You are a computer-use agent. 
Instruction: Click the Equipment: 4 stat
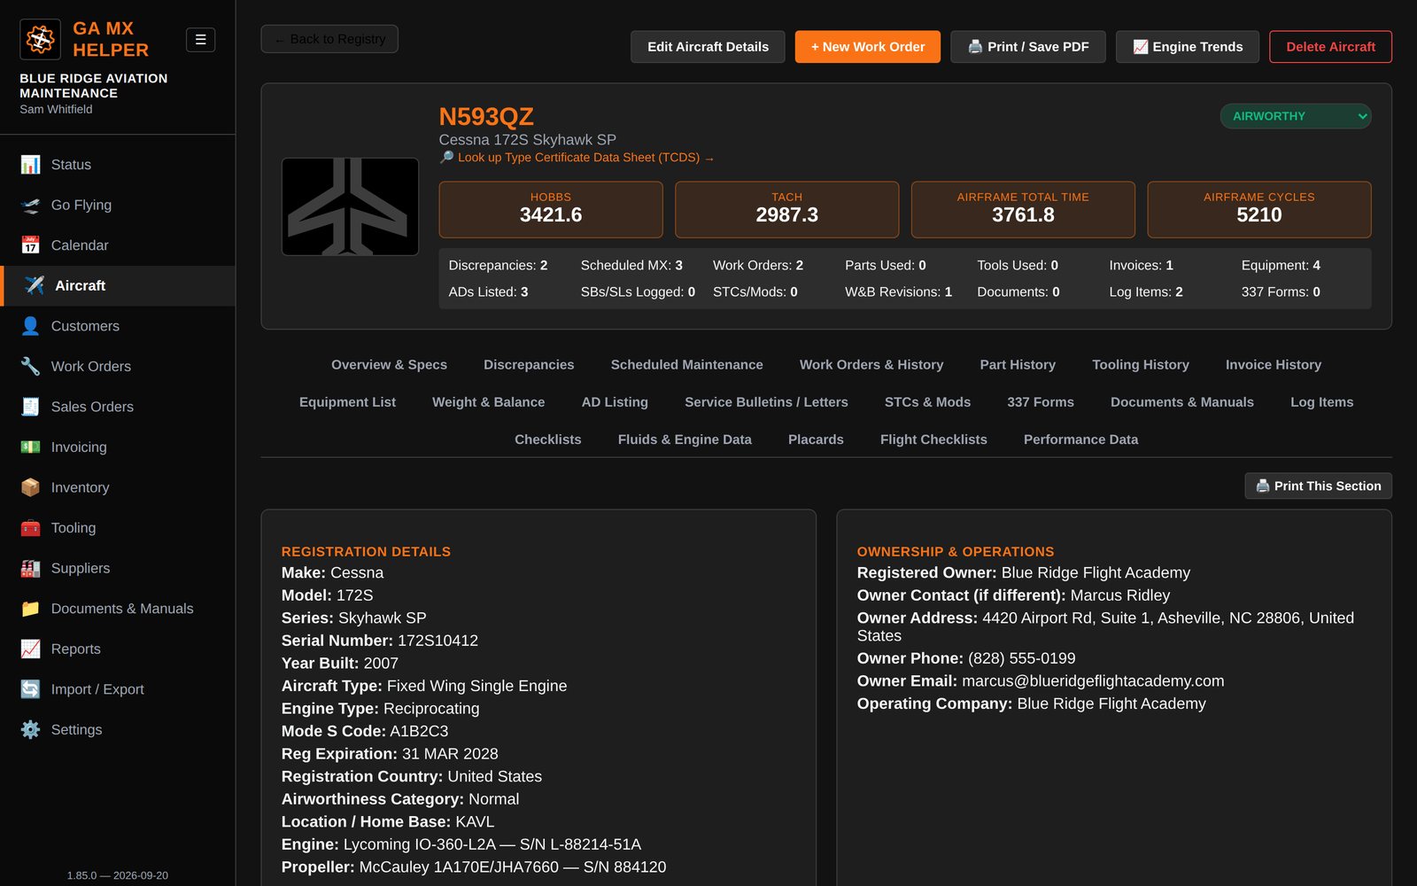[x=1281, y=266]
